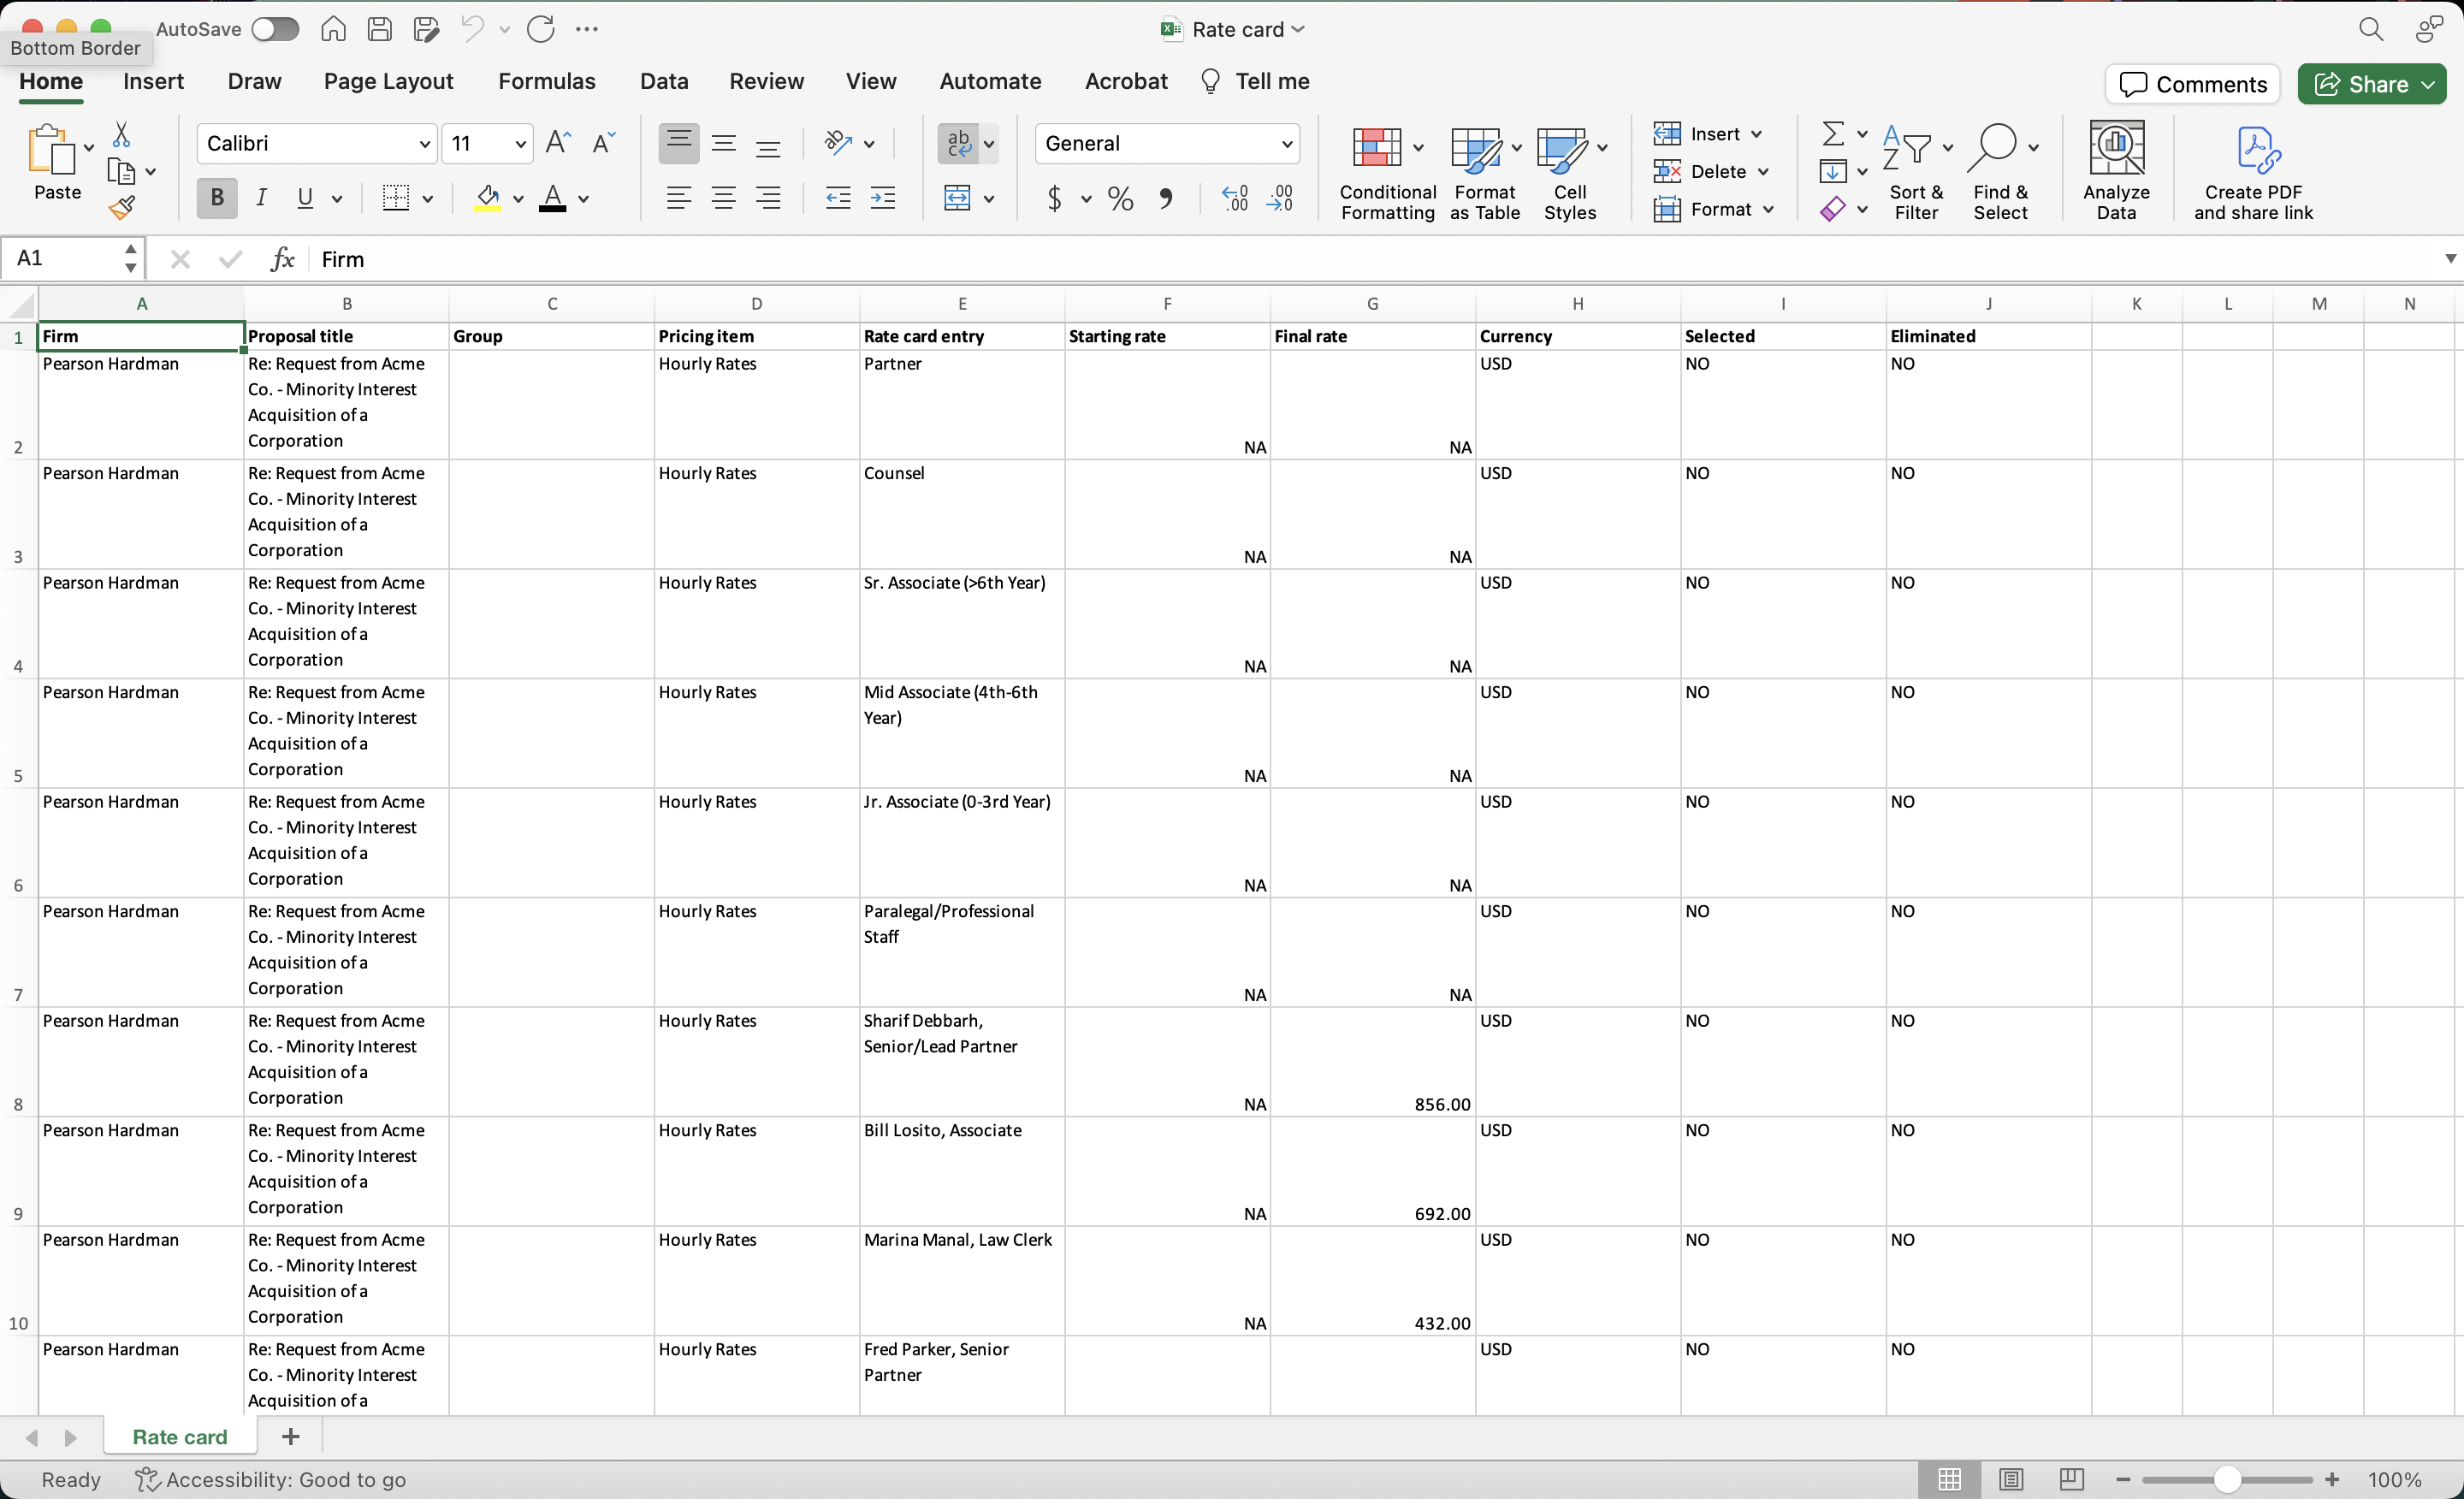The width and height of the screenshot is (2464, 1499).
Task: Toggle Wrap Text button
Action: click(x=958, y=144)
